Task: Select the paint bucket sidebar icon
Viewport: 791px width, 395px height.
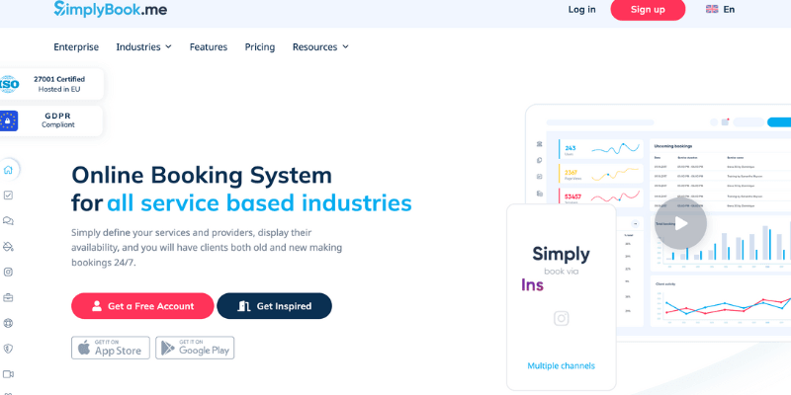Action: [8, 246]
